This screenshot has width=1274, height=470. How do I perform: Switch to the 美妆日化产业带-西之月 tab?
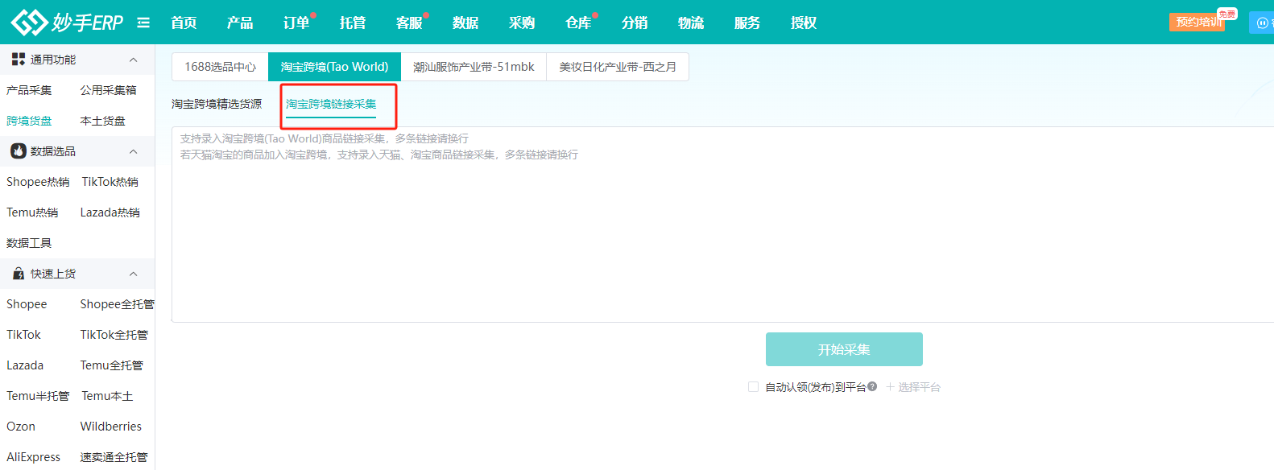[x=618, y=67]
